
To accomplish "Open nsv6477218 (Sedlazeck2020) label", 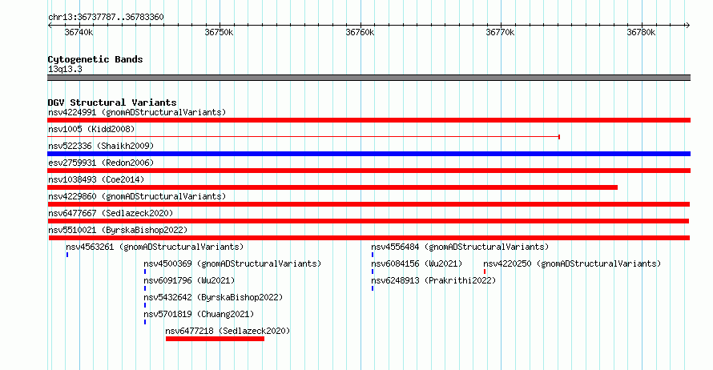I will (x=228, y=331).
